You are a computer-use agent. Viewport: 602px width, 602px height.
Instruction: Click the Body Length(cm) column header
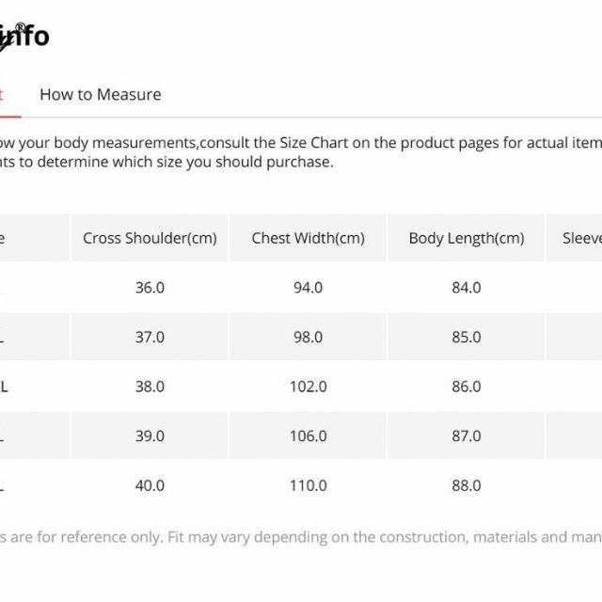pyautogui.click(x=467, y=238)
